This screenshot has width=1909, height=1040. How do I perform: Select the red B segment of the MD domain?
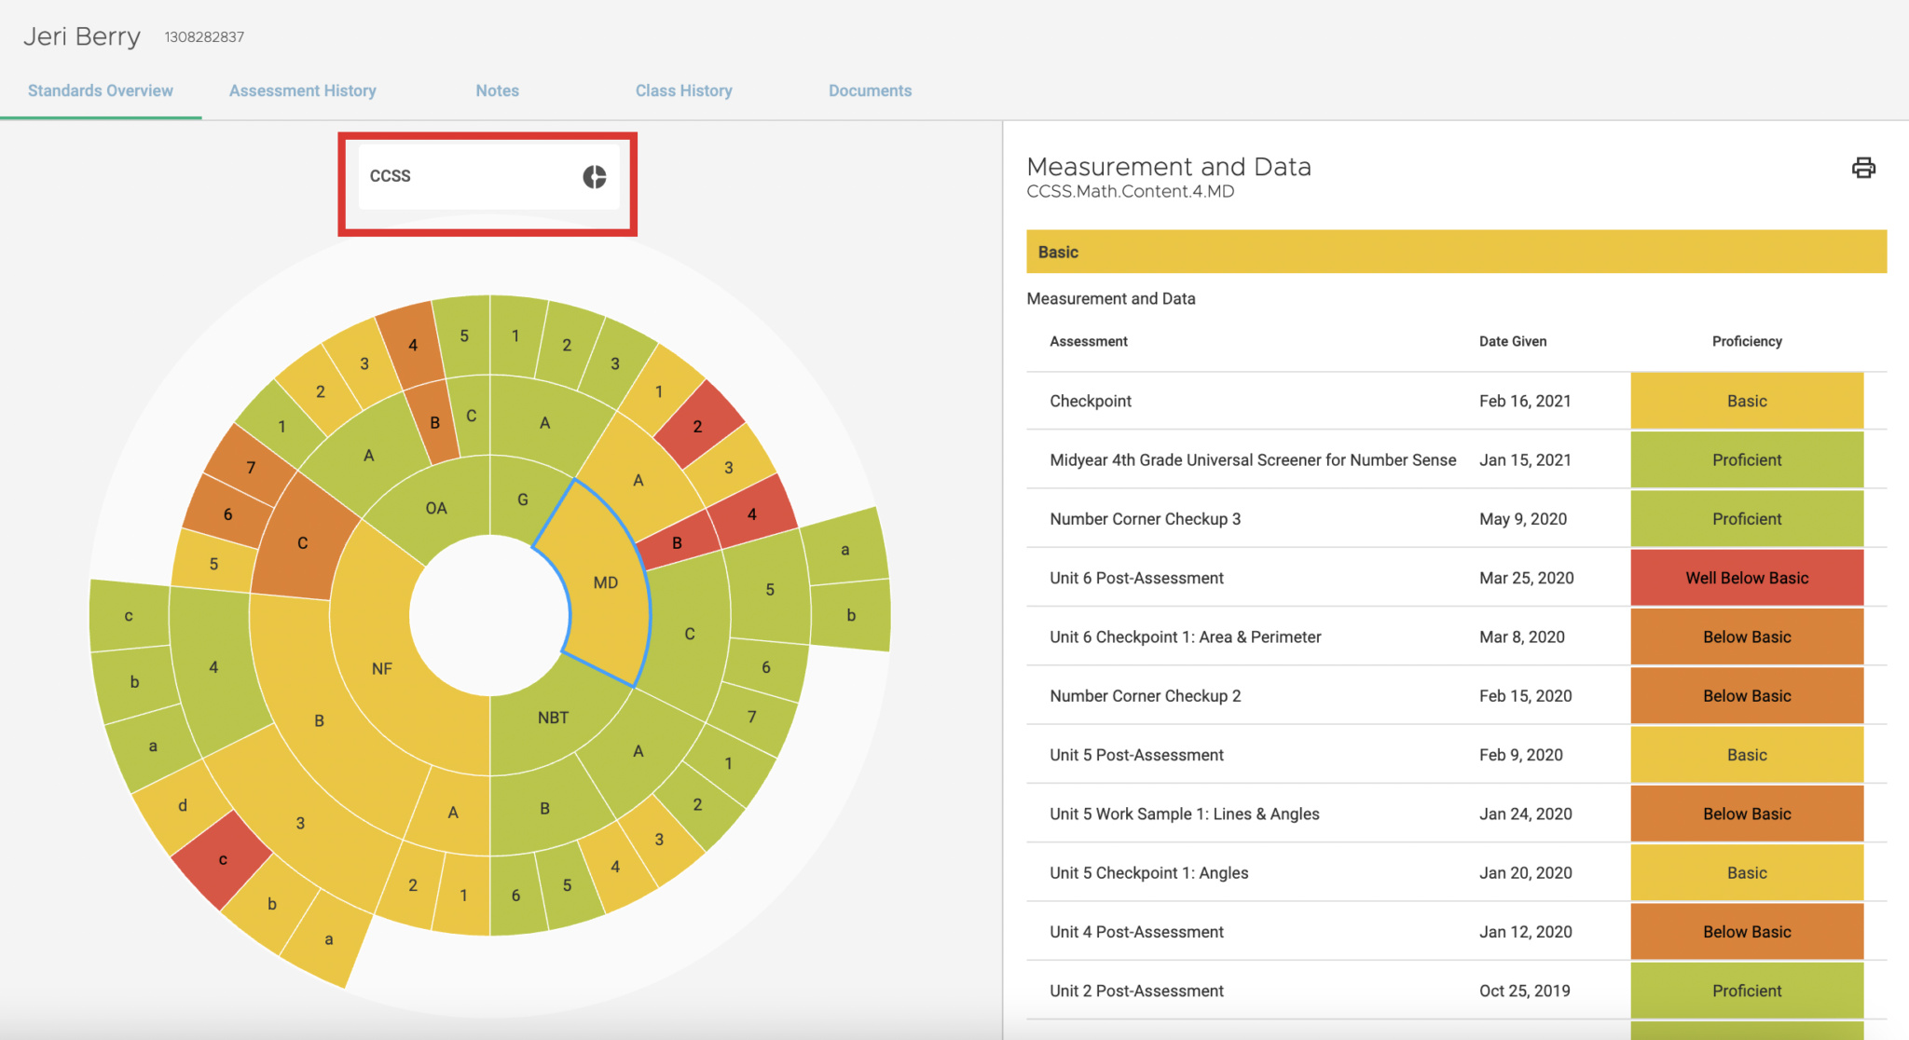point(678,541)
